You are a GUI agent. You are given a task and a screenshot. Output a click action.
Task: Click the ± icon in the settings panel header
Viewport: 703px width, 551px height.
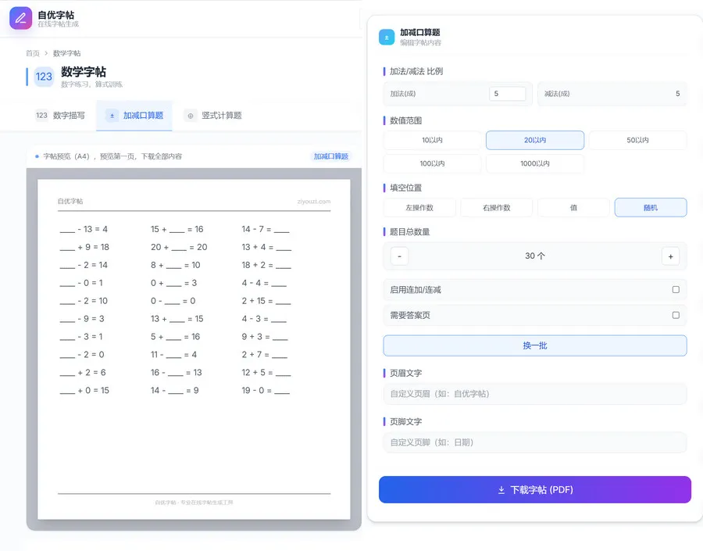coord(387,37)
